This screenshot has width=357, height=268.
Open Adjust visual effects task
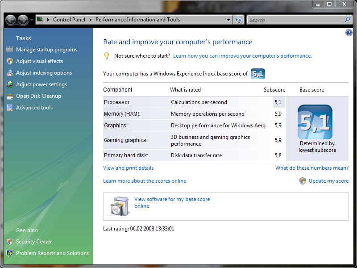tap(39, 61)
